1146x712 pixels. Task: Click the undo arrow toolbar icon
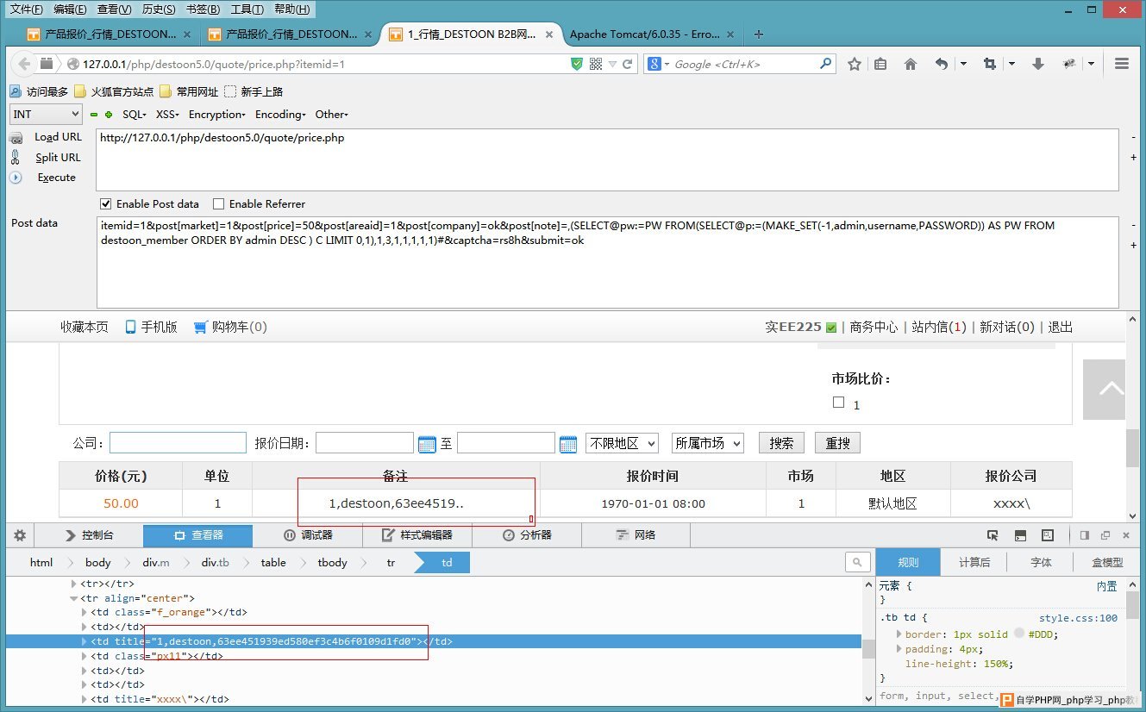(942, 64)
